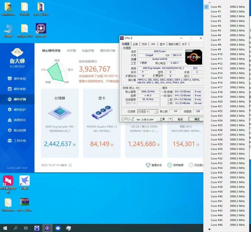The image size is (251, 232).
Task: Open the ludashi folder on the desktop
Action: point(25,9)
